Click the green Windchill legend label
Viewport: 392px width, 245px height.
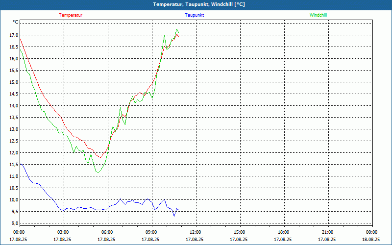(x=318, y=15)
